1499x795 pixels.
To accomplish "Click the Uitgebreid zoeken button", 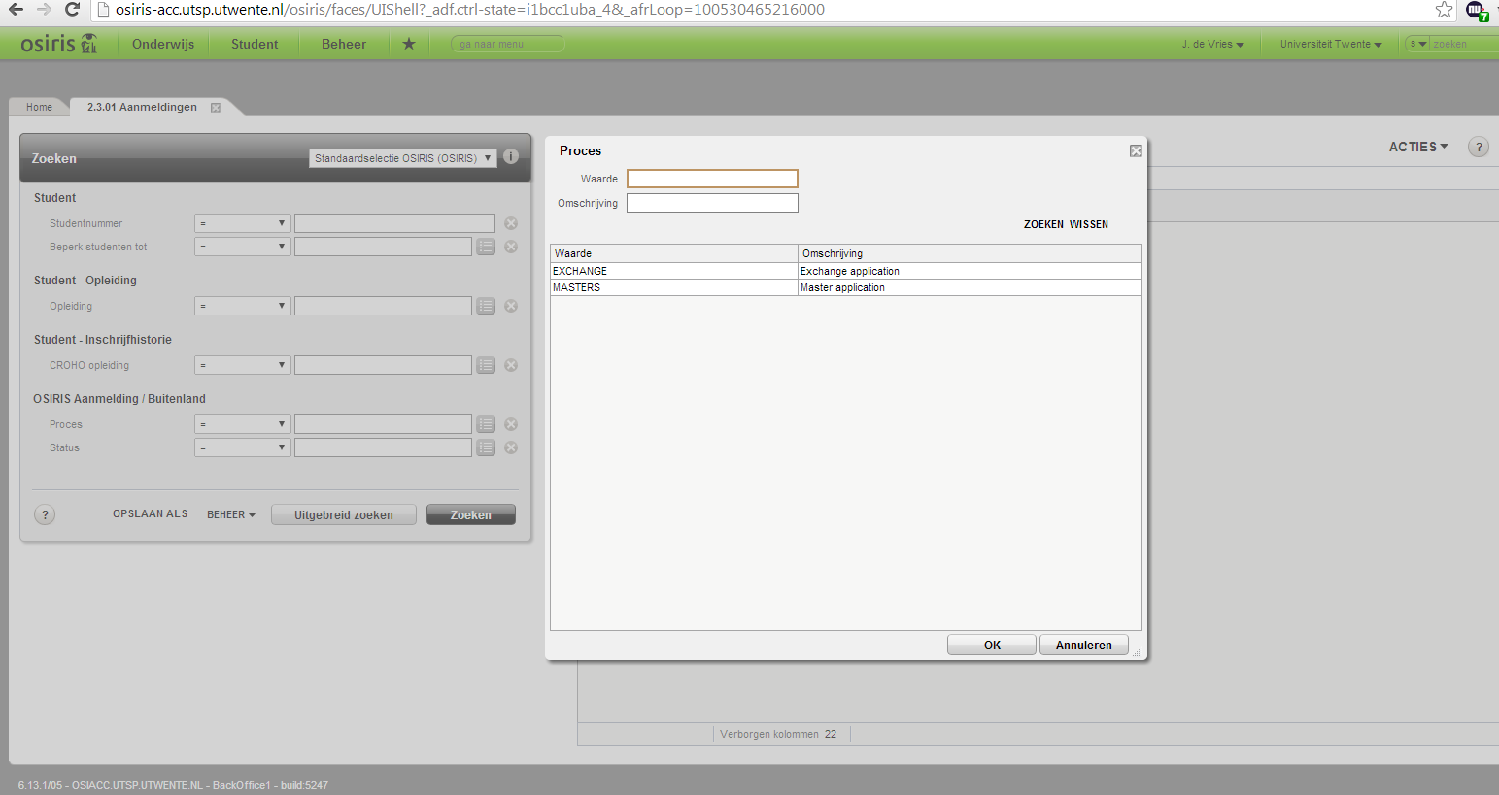I will coord(344,514).
